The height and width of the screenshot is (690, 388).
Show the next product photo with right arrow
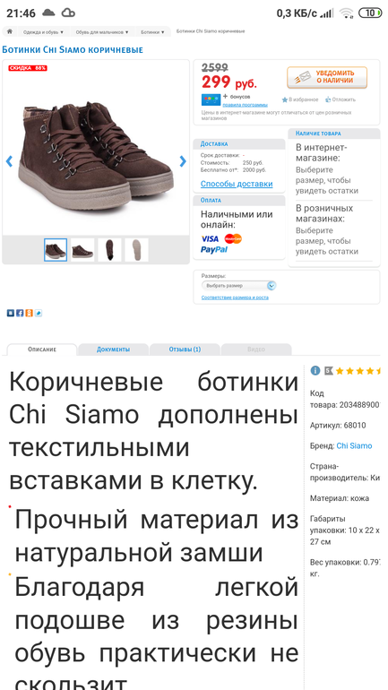[183, 161]
